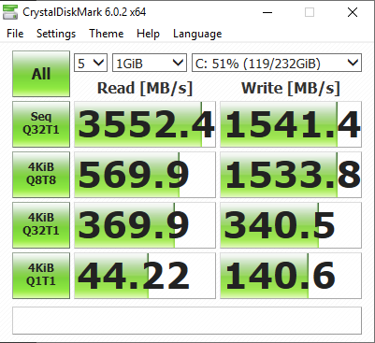Select the Seq read result 3552.4
The height and width of the screenshot is (343, 375).
pyautogui.click(x=145, y=124)
